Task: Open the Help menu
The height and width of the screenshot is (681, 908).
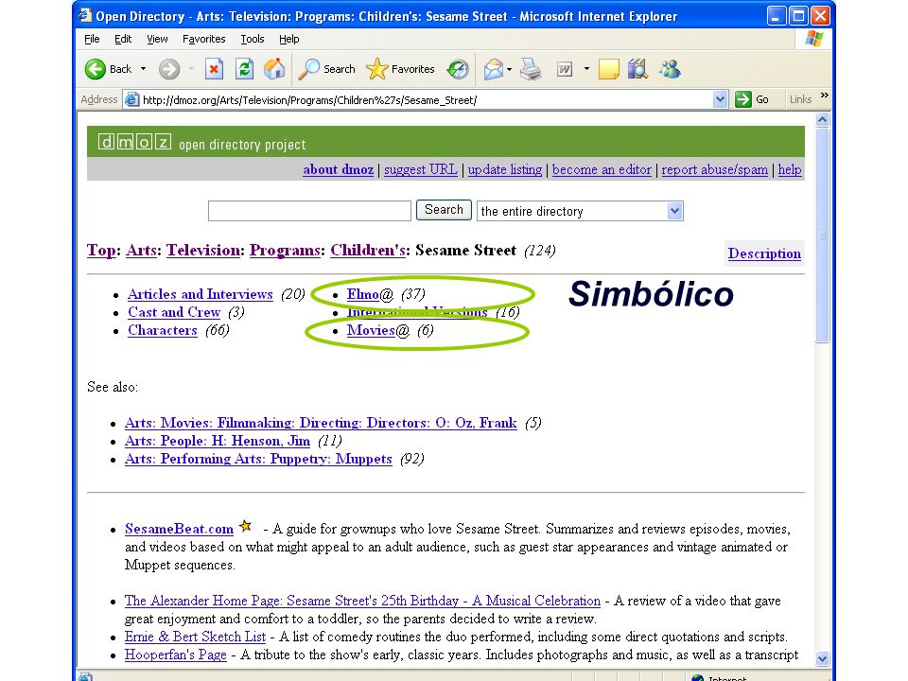Action: 289,39
